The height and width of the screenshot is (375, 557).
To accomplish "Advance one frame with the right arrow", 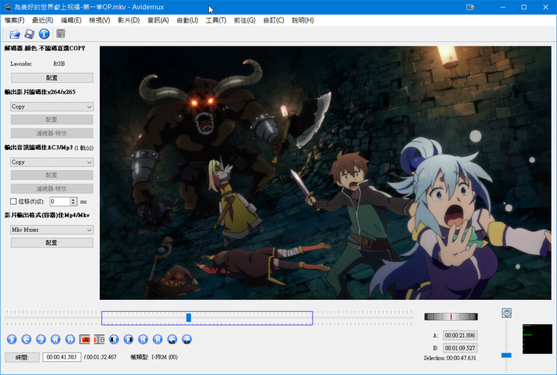I will point(41,339).
